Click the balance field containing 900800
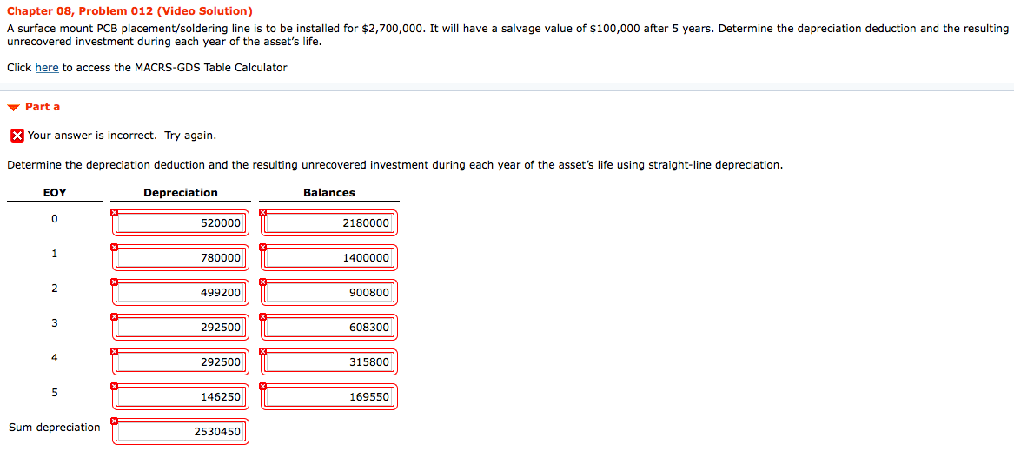Image resolution: width=1014 pixels, height=451 pixels. click(x=329, y=293)
